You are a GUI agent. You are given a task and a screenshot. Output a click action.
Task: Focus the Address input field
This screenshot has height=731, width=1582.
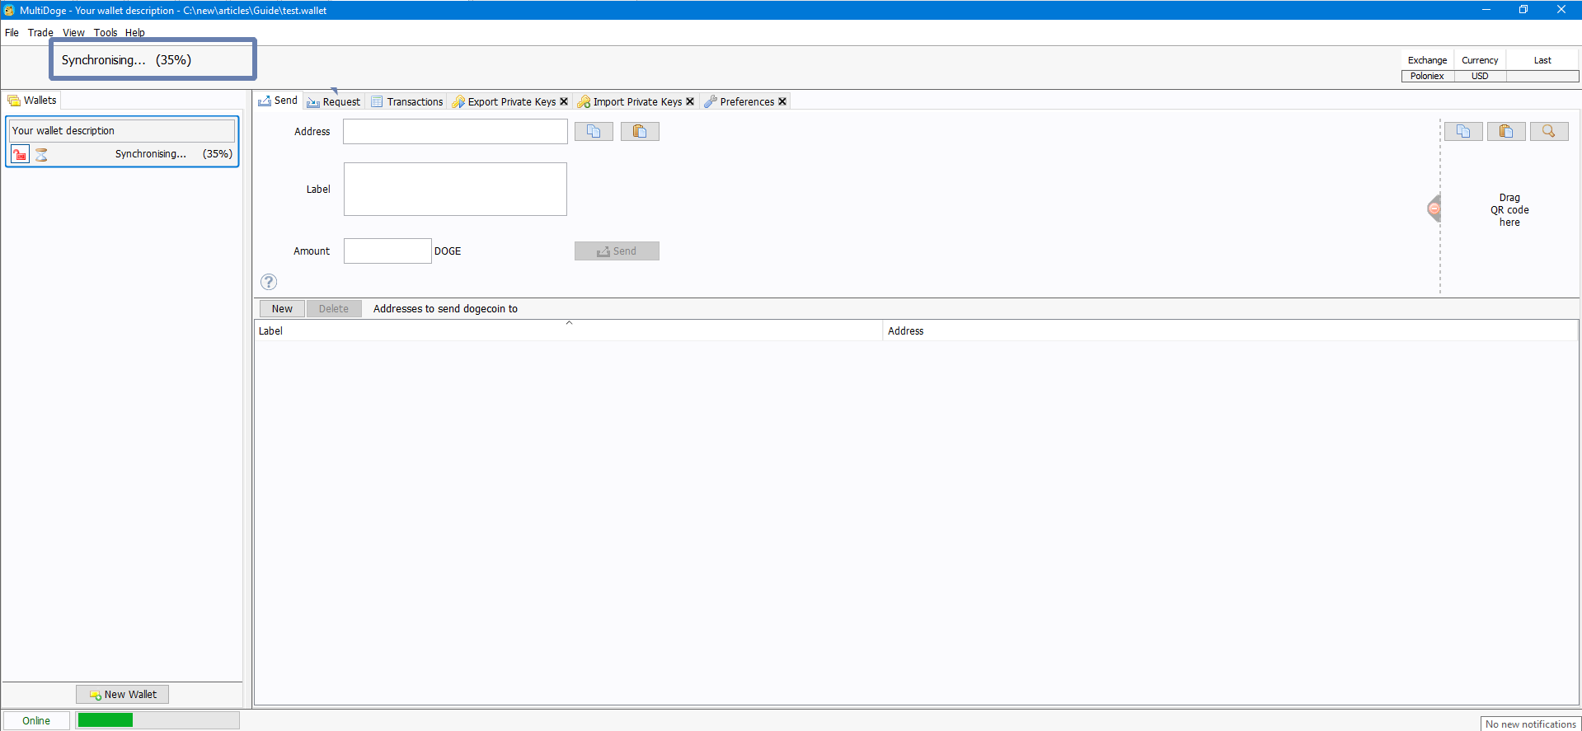(455, 132)
